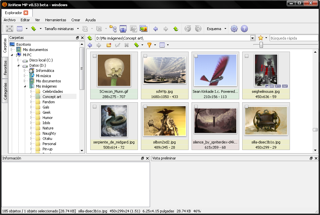
Task: Open the folder tree panel icon
Action: point(113,28)
